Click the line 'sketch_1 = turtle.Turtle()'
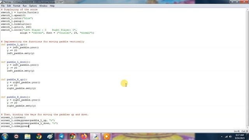 click(20, 12)
